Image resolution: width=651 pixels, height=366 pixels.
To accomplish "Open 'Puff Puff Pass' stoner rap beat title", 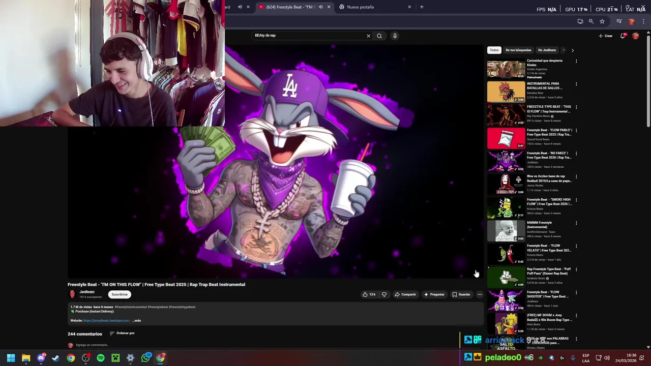I will click(549, 271).
